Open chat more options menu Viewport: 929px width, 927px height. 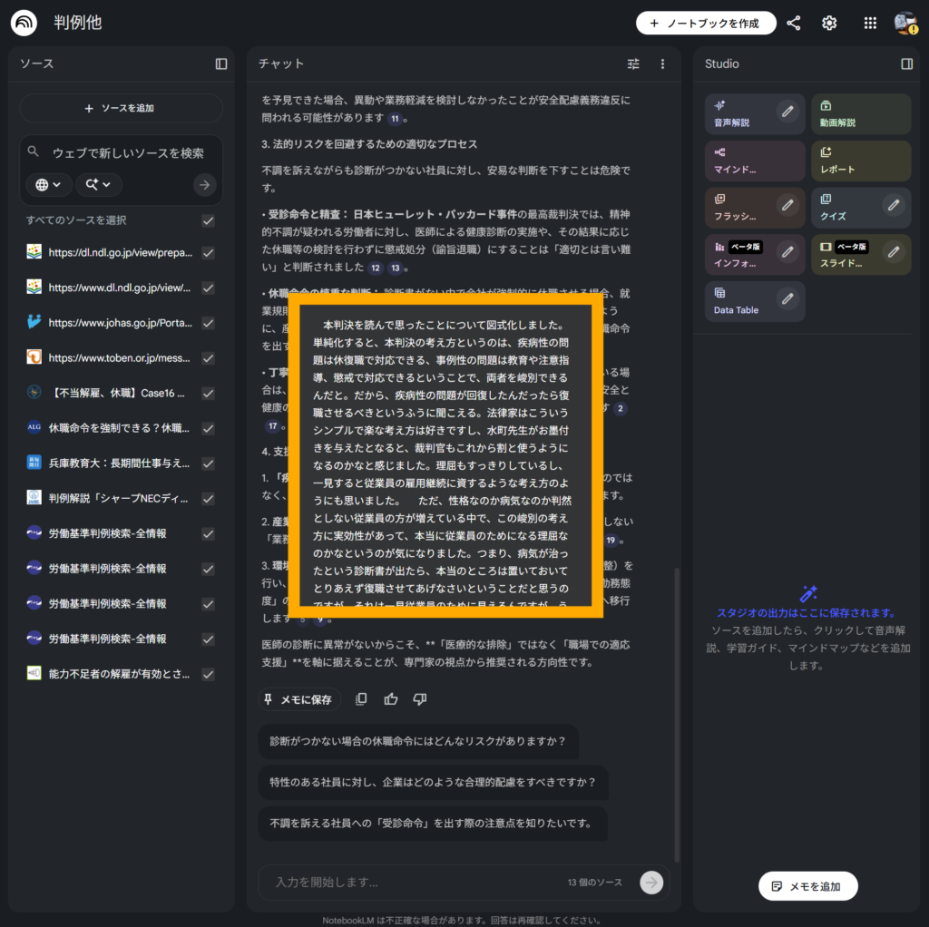(662, 63)
